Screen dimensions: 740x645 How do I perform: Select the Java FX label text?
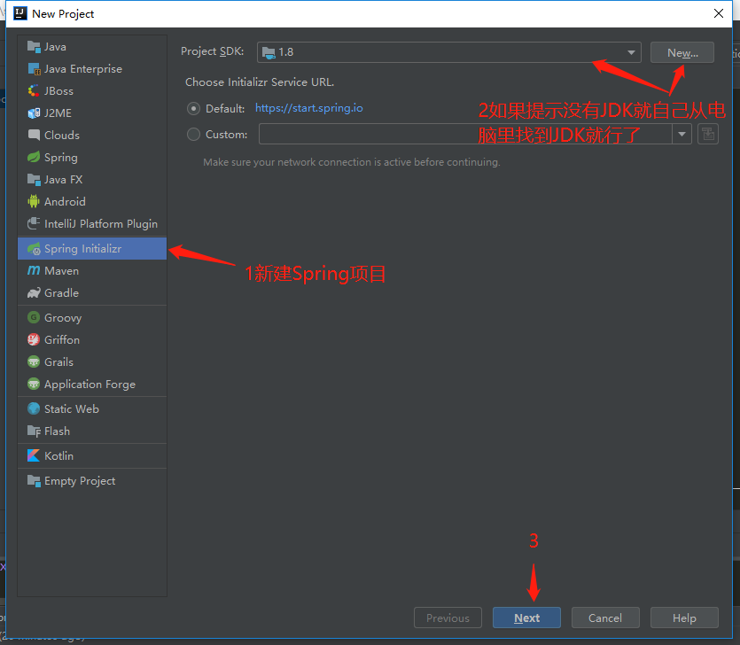point(63,179)
